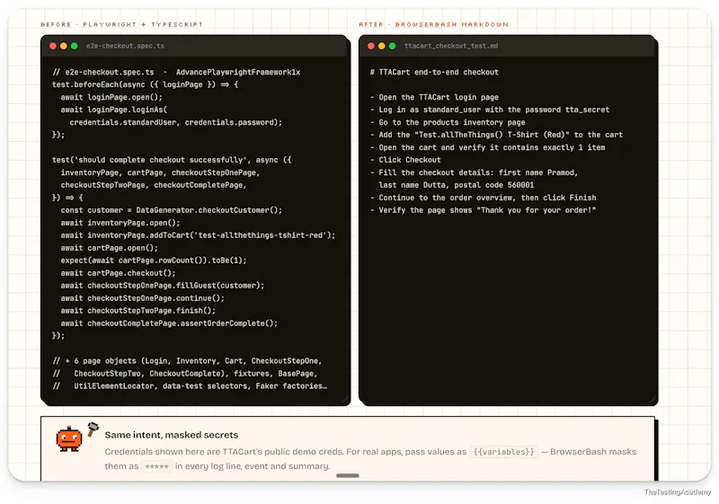Click the "await inventoryPage.open();" line
The height and width of the screenshot is (504, 719).
[120, 223]
